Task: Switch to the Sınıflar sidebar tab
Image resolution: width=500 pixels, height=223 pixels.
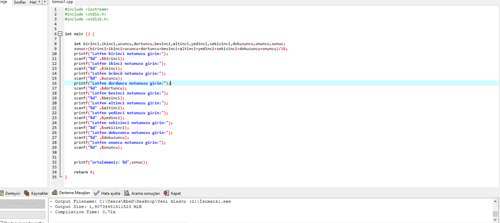Action: (20, 2)
